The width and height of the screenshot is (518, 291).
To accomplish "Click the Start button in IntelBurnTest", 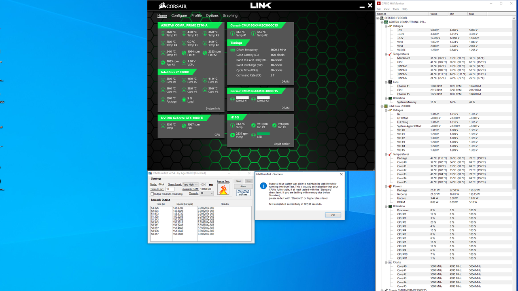I will pos(239,181).
